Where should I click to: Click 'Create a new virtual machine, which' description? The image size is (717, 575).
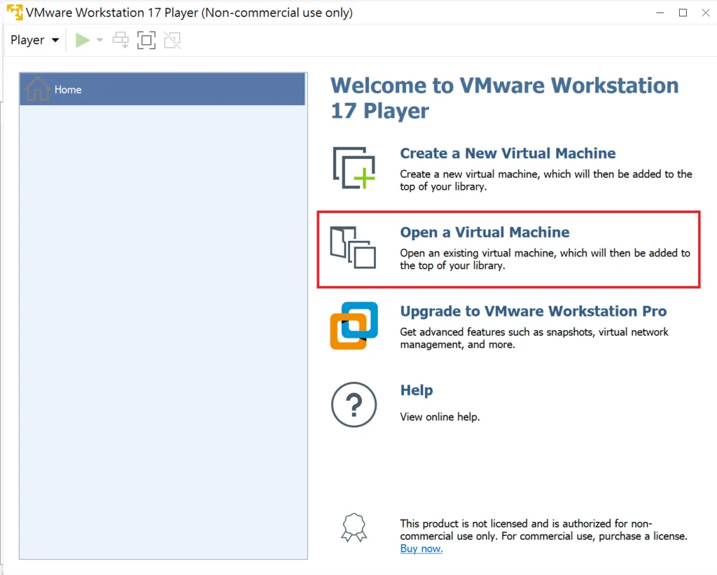click(546, 180)
